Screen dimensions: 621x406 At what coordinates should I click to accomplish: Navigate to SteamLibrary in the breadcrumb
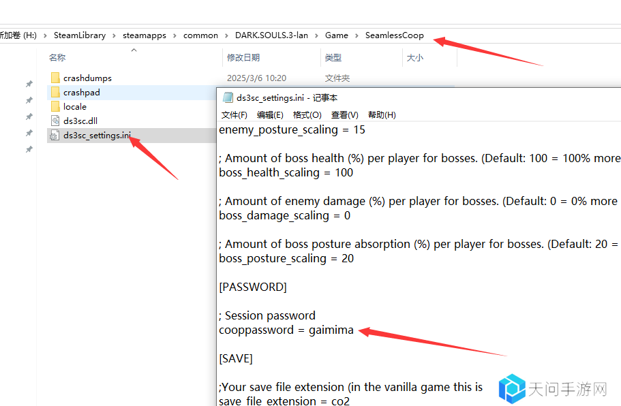80,35
